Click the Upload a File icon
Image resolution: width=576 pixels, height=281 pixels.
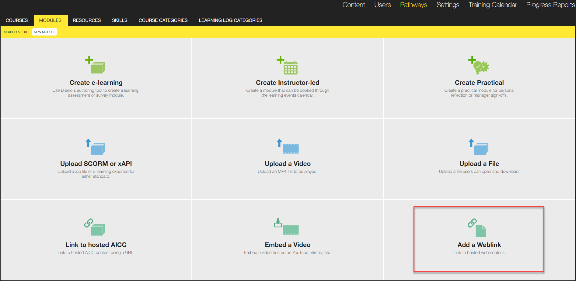click(x=479, y=147)
